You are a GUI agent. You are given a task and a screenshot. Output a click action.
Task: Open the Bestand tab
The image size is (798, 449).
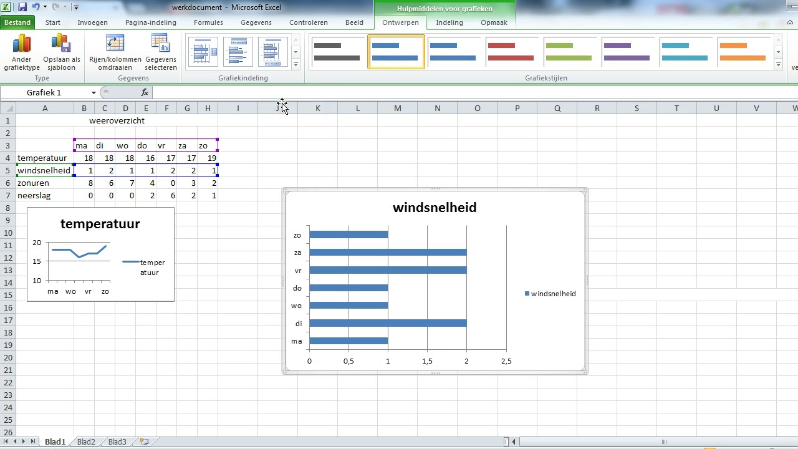[17, 22]
